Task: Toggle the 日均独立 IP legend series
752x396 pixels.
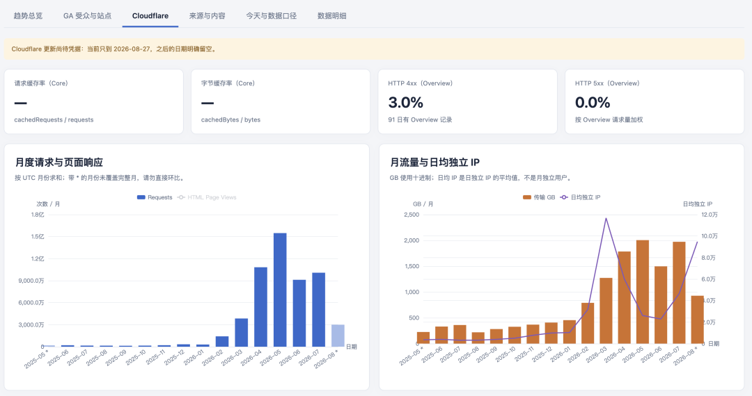Action: tap(580, 197)
